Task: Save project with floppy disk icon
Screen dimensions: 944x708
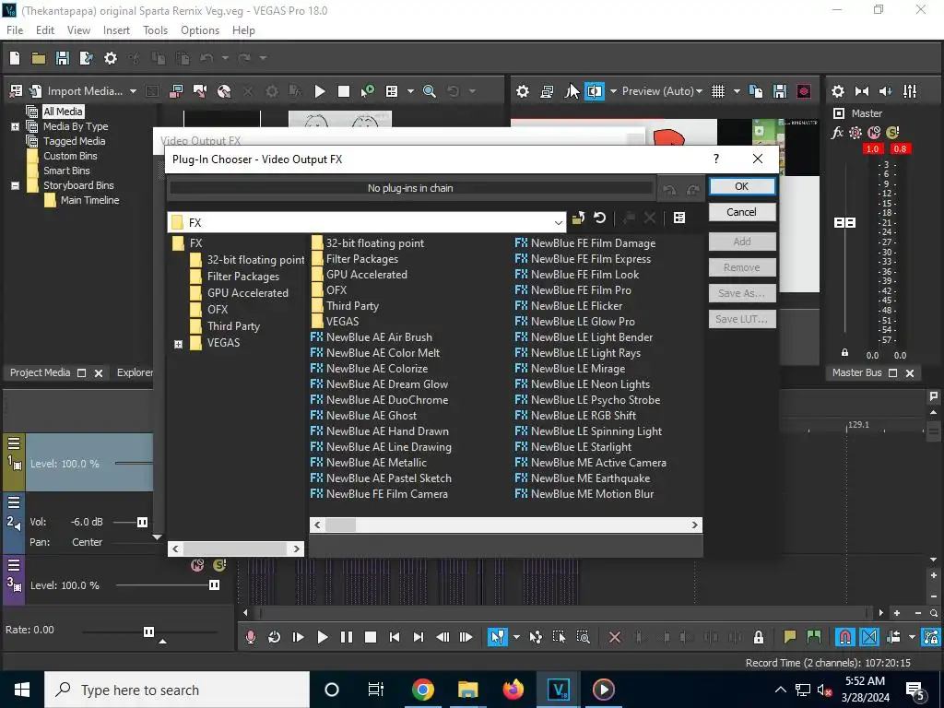Action: tap(63, 58)
